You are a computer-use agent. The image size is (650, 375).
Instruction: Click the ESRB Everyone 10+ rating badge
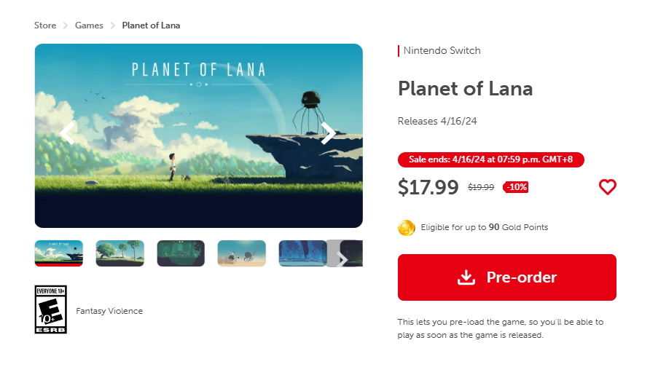coord(51,309)
